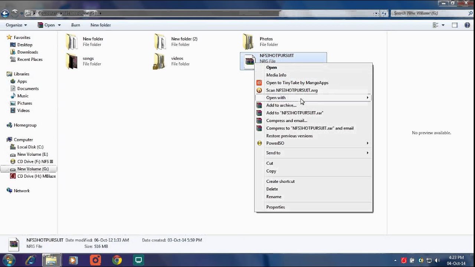The width and height of the screenshot is (475, 267).
Task: Open Google Chrome from the taskbar
Action: (117, 260)
